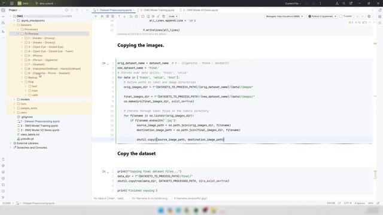Click the run cell toolbar icon
The width and height of the screenshot is (383, 215).
131,16
